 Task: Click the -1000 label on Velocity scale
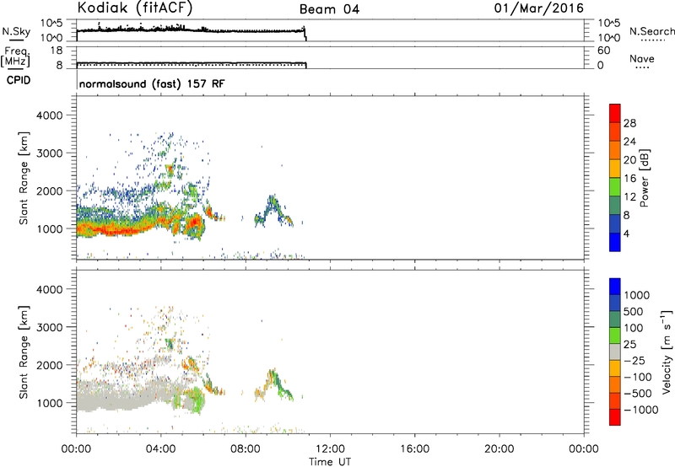pos(640,410)
